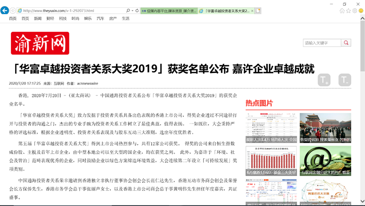Screen dimensions: 365x206
Task: Go to the 时尚 section
Action: 75,19
